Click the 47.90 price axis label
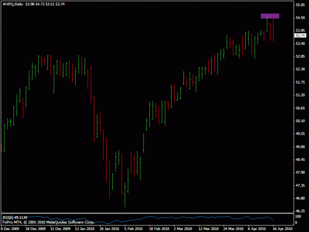The image size is (309, 232). click(300, 173)
